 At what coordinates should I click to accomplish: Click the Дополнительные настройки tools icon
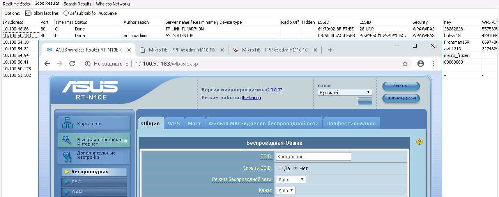click(67, 157)
